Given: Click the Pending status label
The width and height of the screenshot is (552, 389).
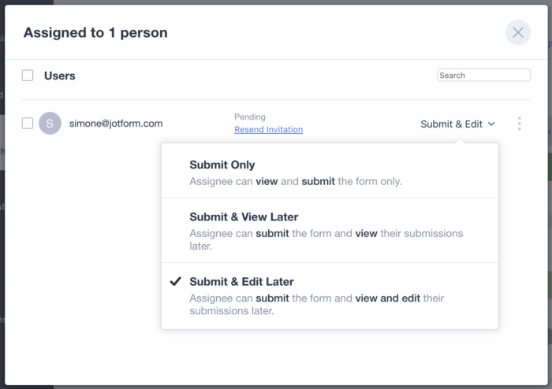Looking at the screenshot, I should click(x=250, y=117).
